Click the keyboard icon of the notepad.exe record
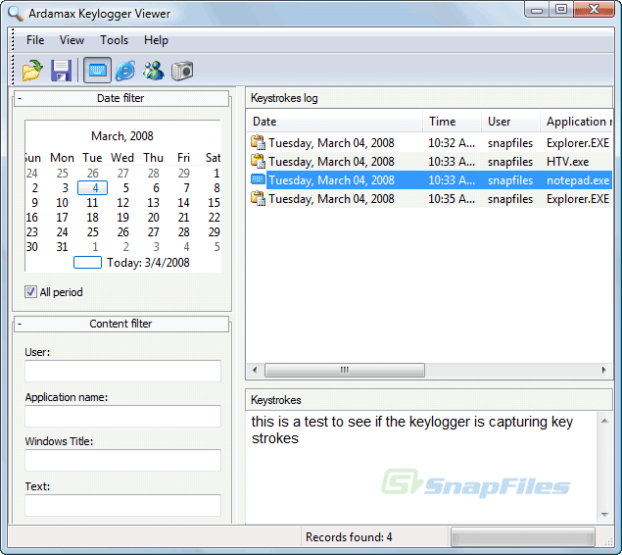622x555 pixels. (258, 179)
